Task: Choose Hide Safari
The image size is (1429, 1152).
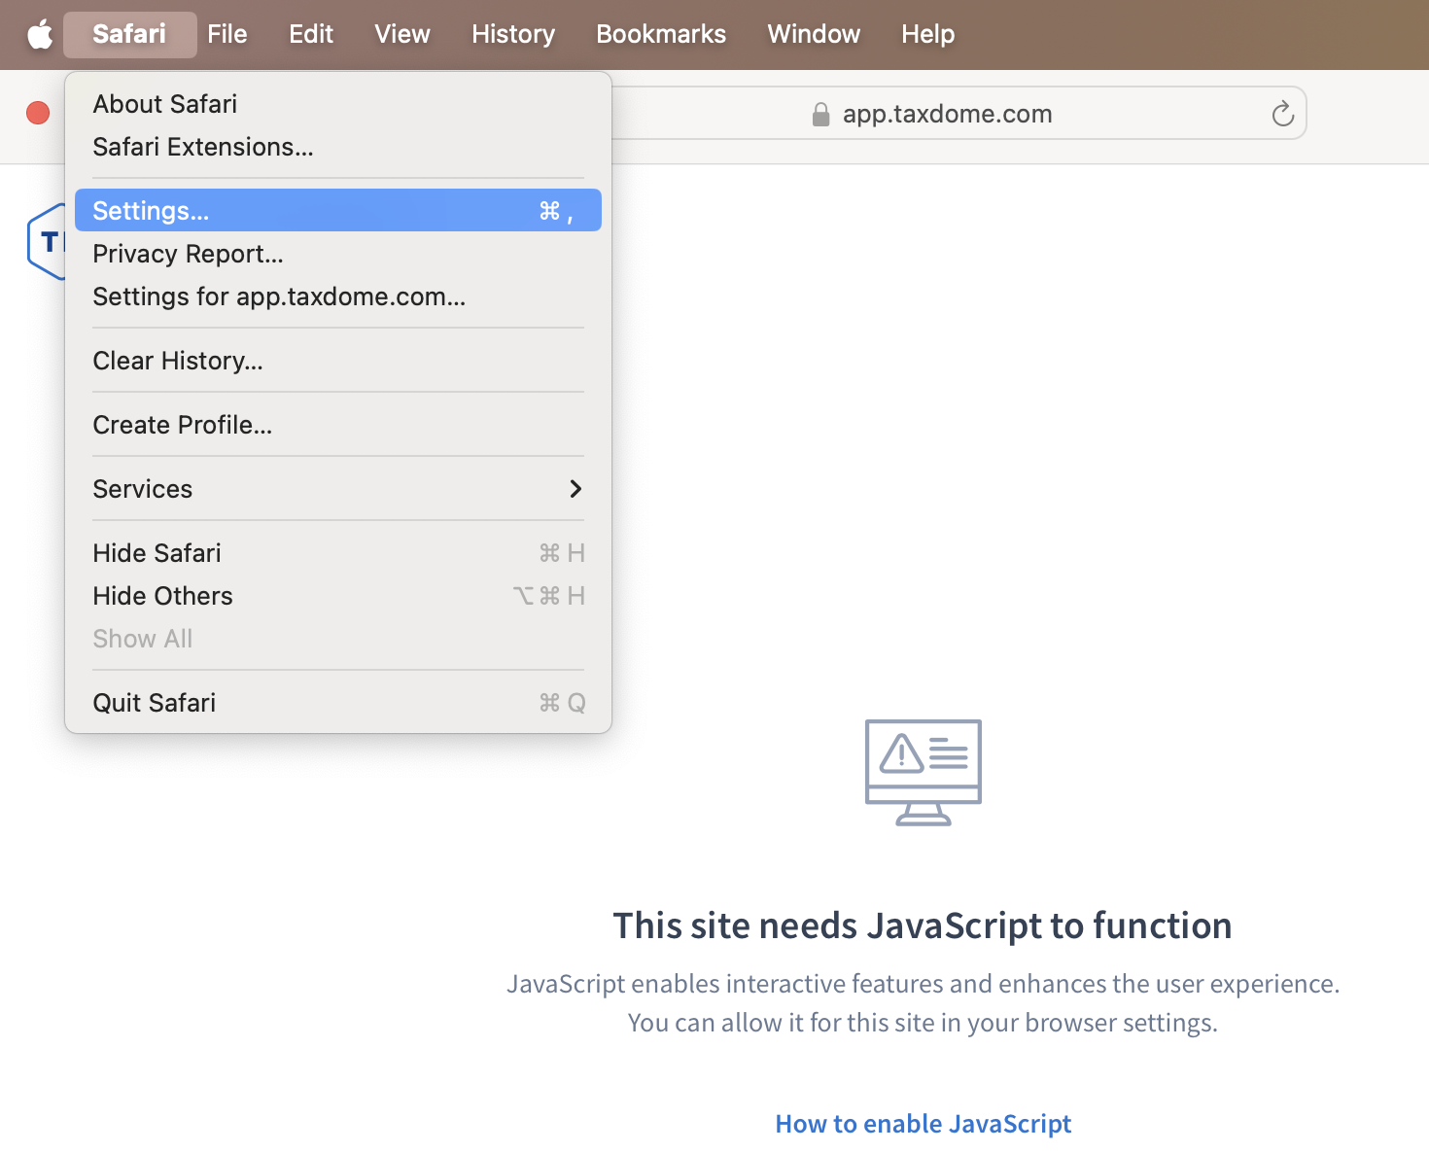Action: click(157, 553)
